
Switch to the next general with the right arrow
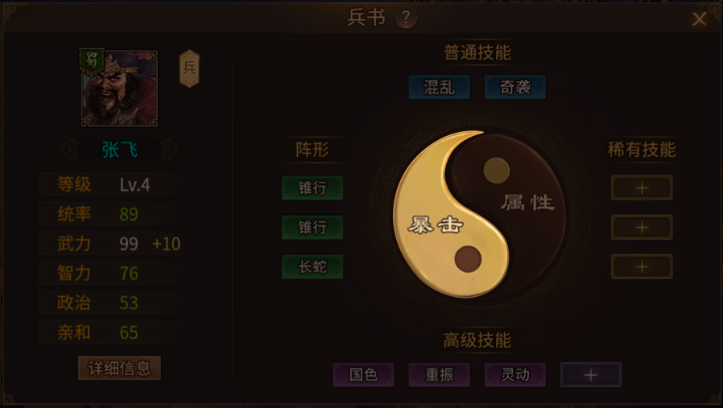pos(169,150)
